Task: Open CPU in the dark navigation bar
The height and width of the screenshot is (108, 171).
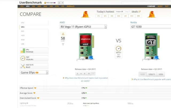Action: point(22,6)
